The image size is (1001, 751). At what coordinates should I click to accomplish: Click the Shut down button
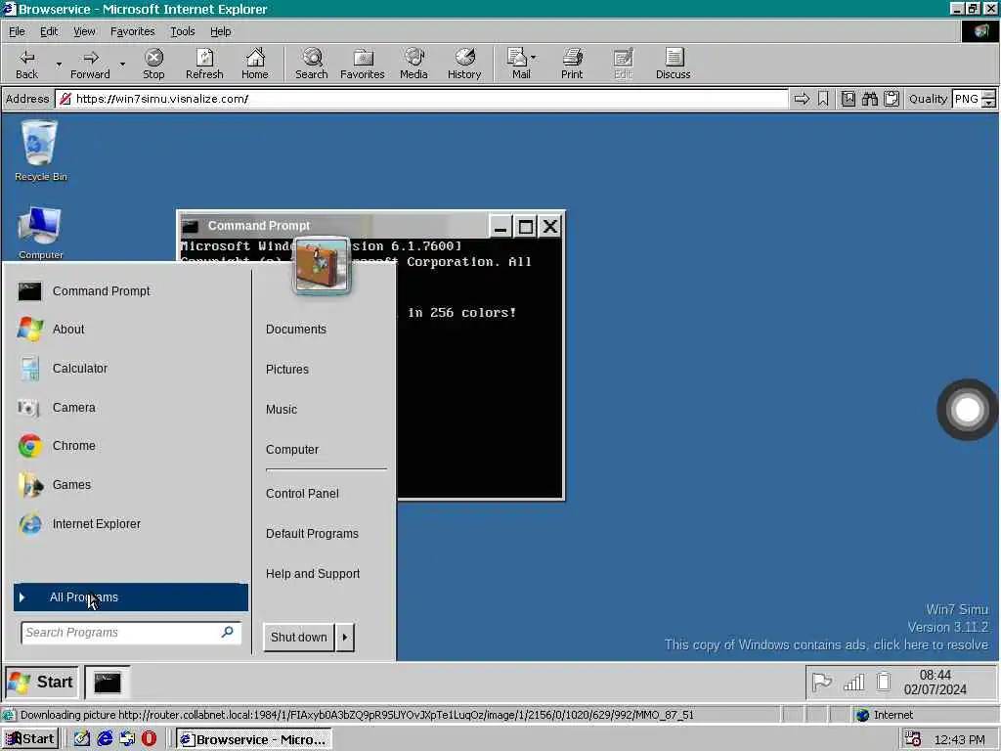point(299,637)
